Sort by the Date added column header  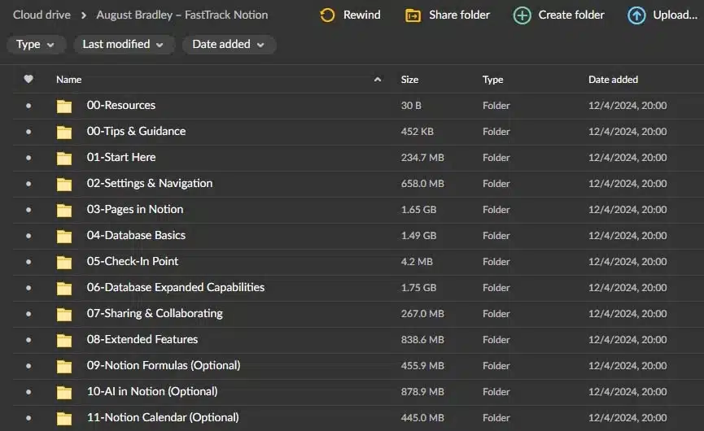click(x=613, y=80)
